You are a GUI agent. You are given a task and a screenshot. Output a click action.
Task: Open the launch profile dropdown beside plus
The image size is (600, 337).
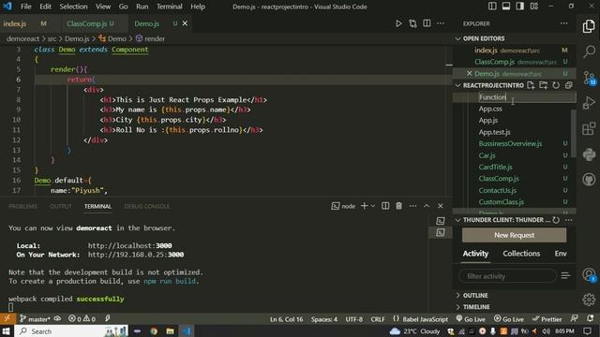point(373,206)
